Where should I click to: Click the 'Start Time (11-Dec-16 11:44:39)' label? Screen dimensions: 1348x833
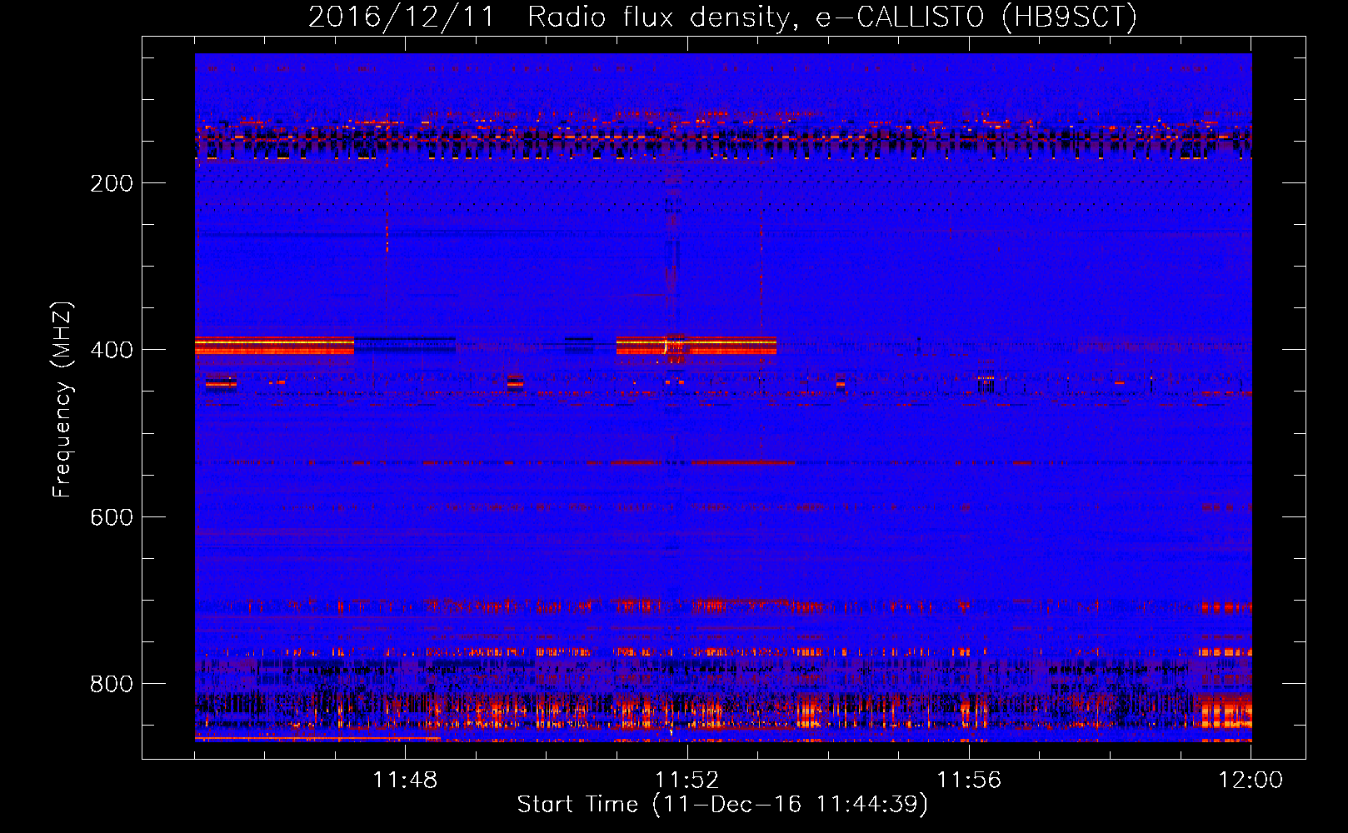pyautogui.click(x=722, y=805)
